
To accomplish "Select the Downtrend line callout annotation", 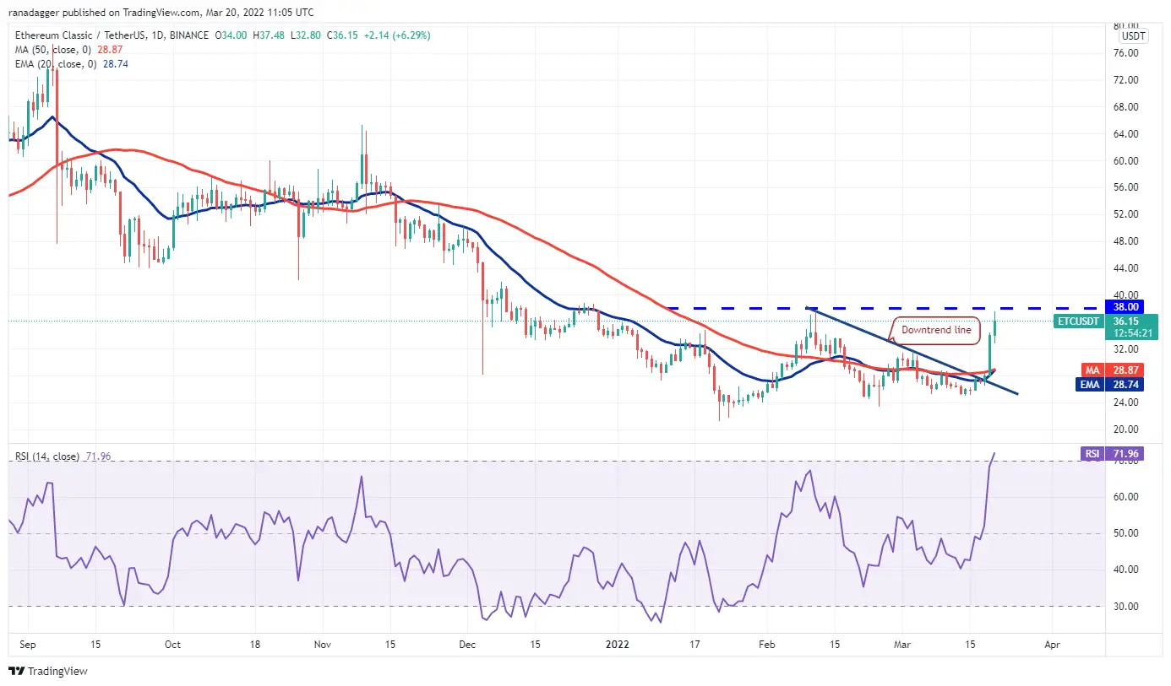I will coord(936,330).
